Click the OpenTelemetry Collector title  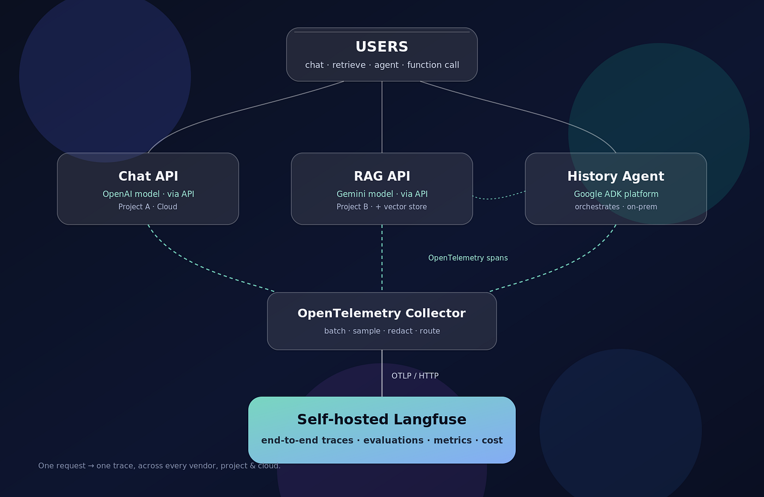(x=382, y=313)
